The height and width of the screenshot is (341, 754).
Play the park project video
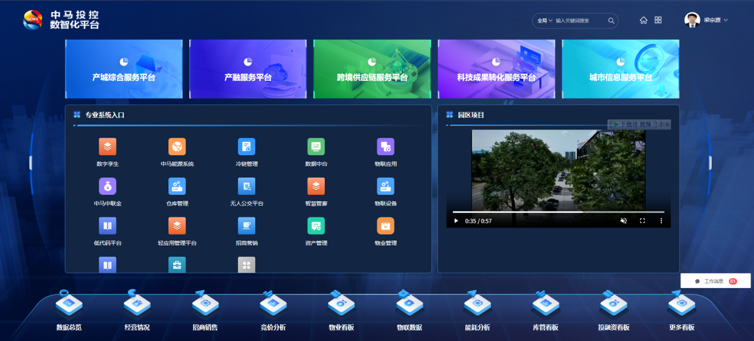(x=456, y=221)
